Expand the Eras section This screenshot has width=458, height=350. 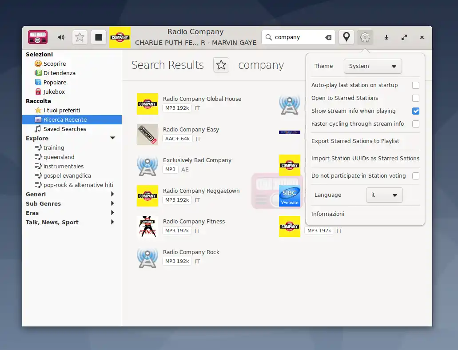[112, 213]
